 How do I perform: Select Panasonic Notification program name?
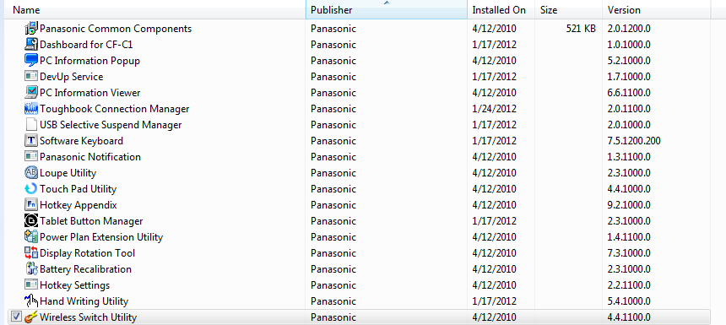(90, 156)
